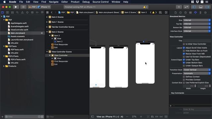Collapse the PDFUITests group
The height and width of the screenshot is (119, 212).
tap(4, 56)
